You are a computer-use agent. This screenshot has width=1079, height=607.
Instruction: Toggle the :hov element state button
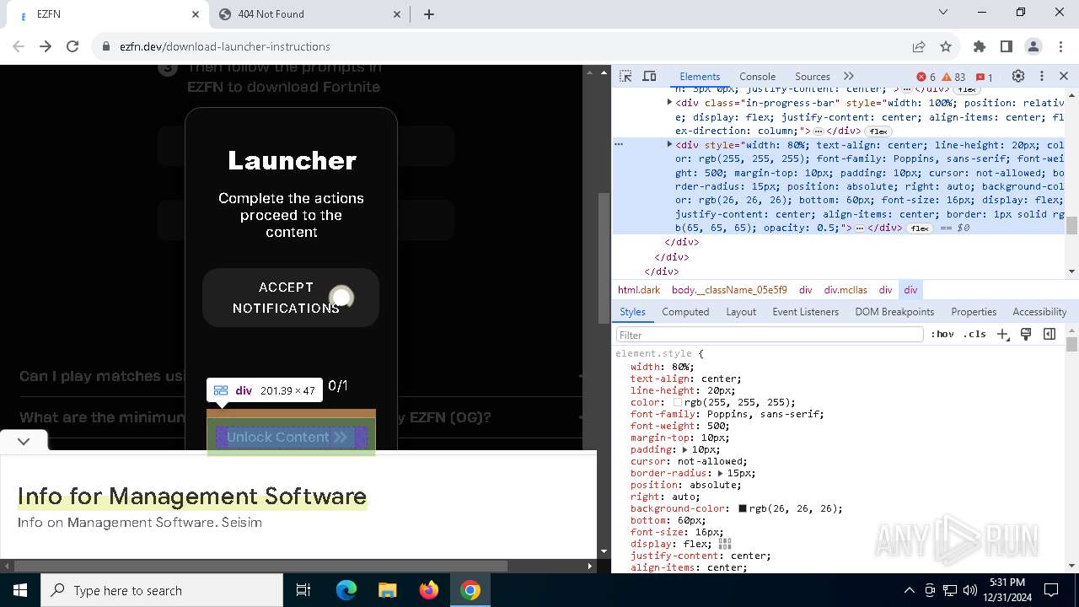(942, 335)
